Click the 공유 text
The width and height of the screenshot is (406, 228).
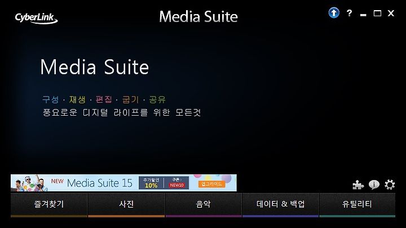(157, 99)
